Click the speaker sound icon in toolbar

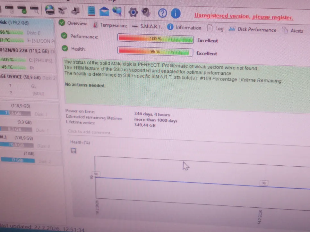click(146, 12)
